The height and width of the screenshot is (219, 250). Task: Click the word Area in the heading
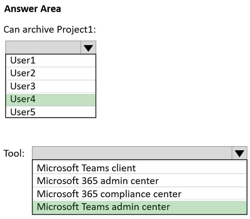[x=51, y=9]
